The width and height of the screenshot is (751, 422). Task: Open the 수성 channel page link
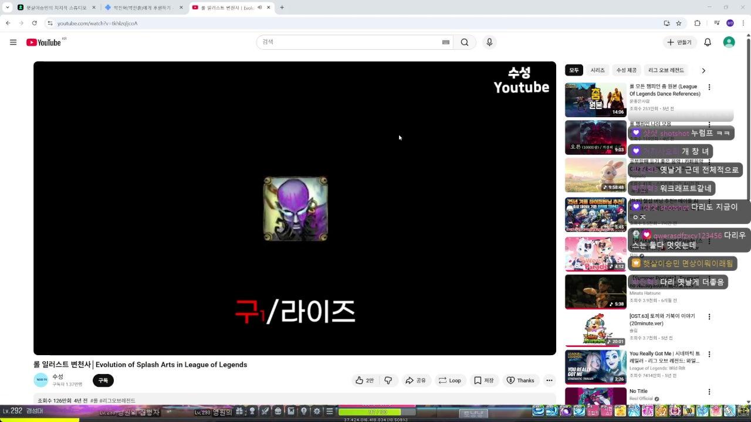(x=57, y=376)
